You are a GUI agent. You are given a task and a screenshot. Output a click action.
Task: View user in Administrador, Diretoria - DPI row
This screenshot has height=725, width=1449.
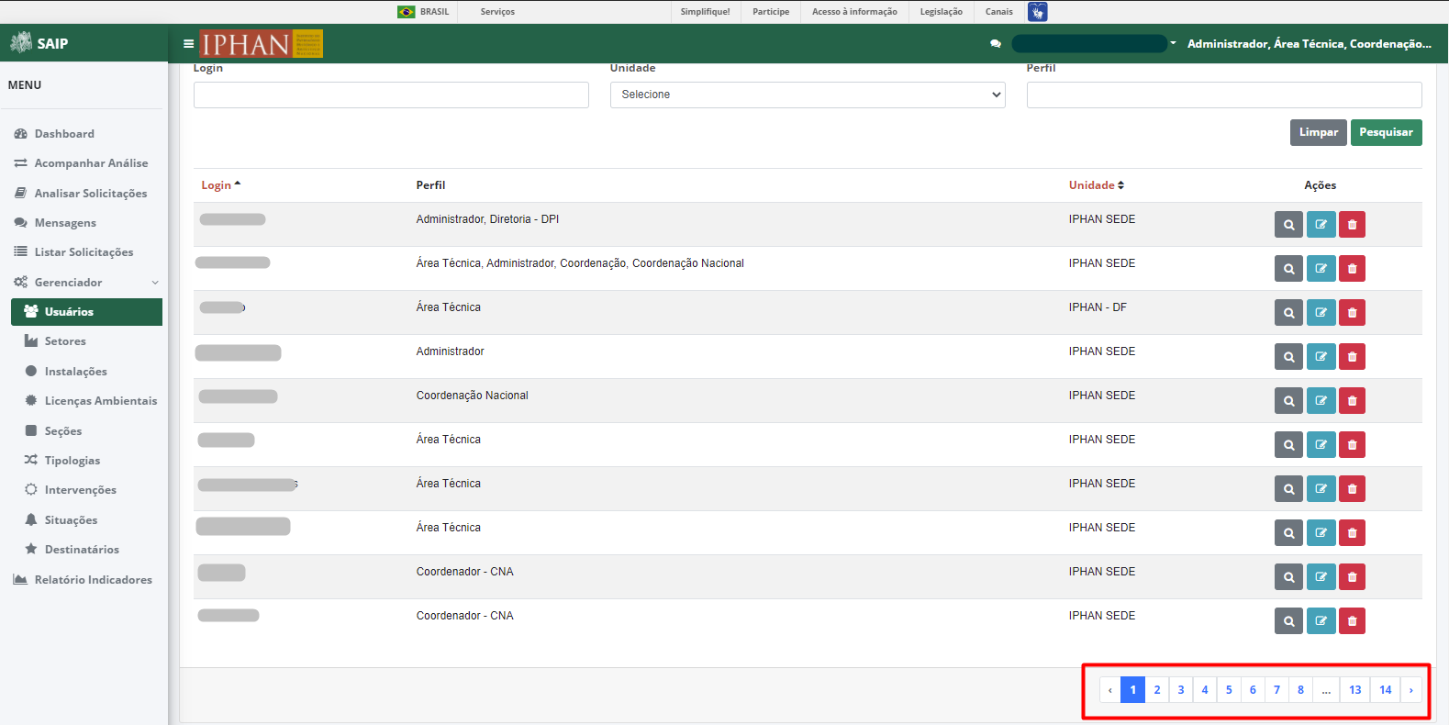click(1288, 225)
